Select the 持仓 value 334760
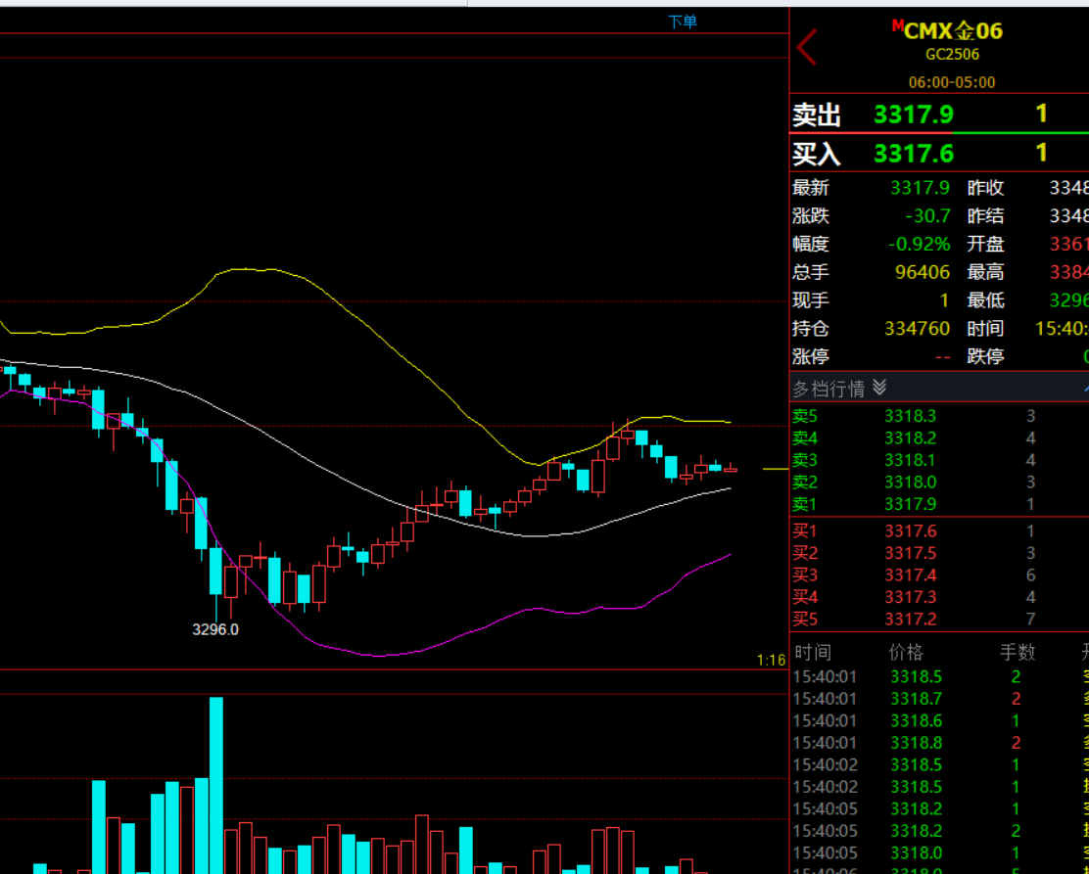Image resolution: width=1089 pixels, height=874 pixels. [918, 328]
